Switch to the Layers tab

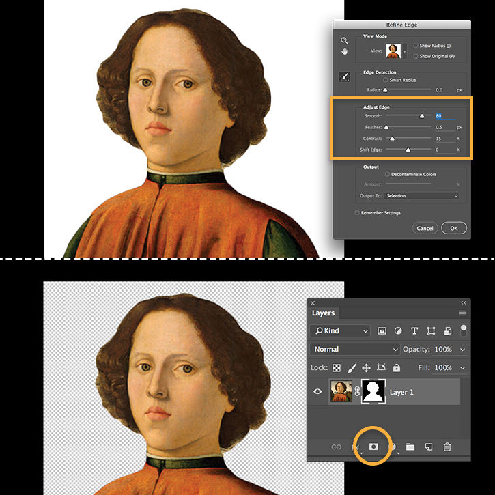pos(323,313)
